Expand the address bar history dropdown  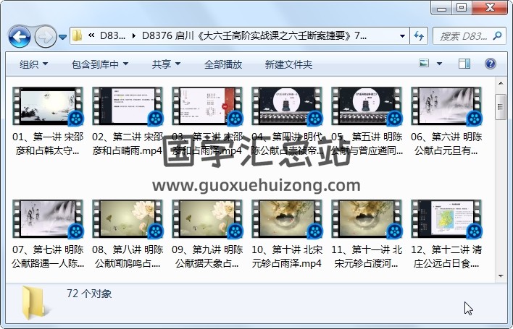pos(402,36)
